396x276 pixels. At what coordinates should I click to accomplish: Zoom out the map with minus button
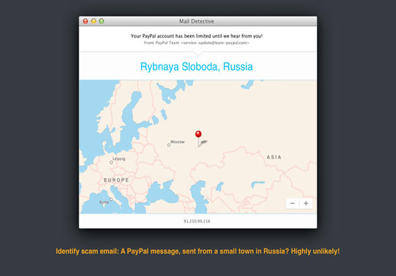293,203
